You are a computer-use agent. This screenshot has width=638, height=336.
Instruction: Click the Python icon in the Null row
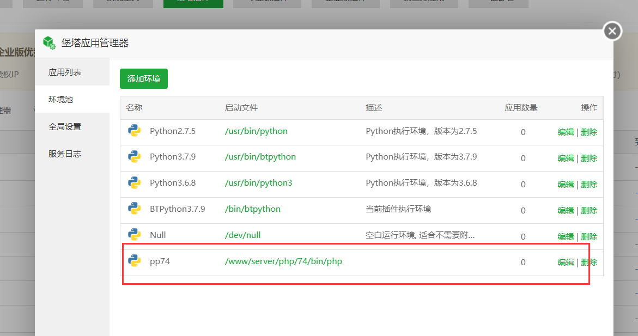134,235
